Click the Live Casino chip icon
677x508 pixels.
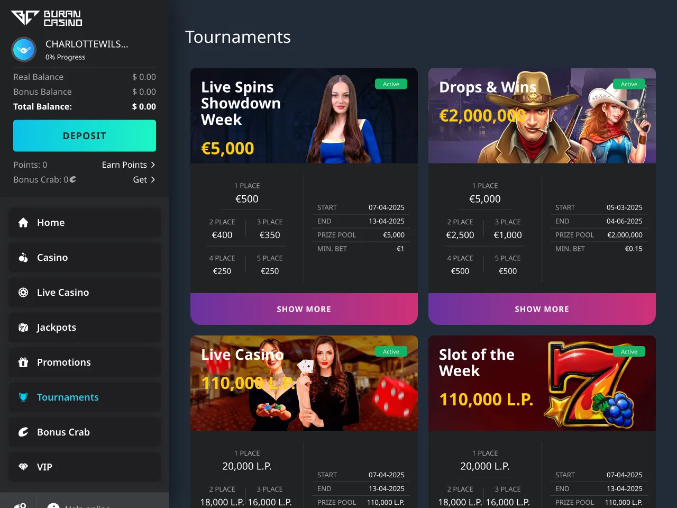click(23, 293)
